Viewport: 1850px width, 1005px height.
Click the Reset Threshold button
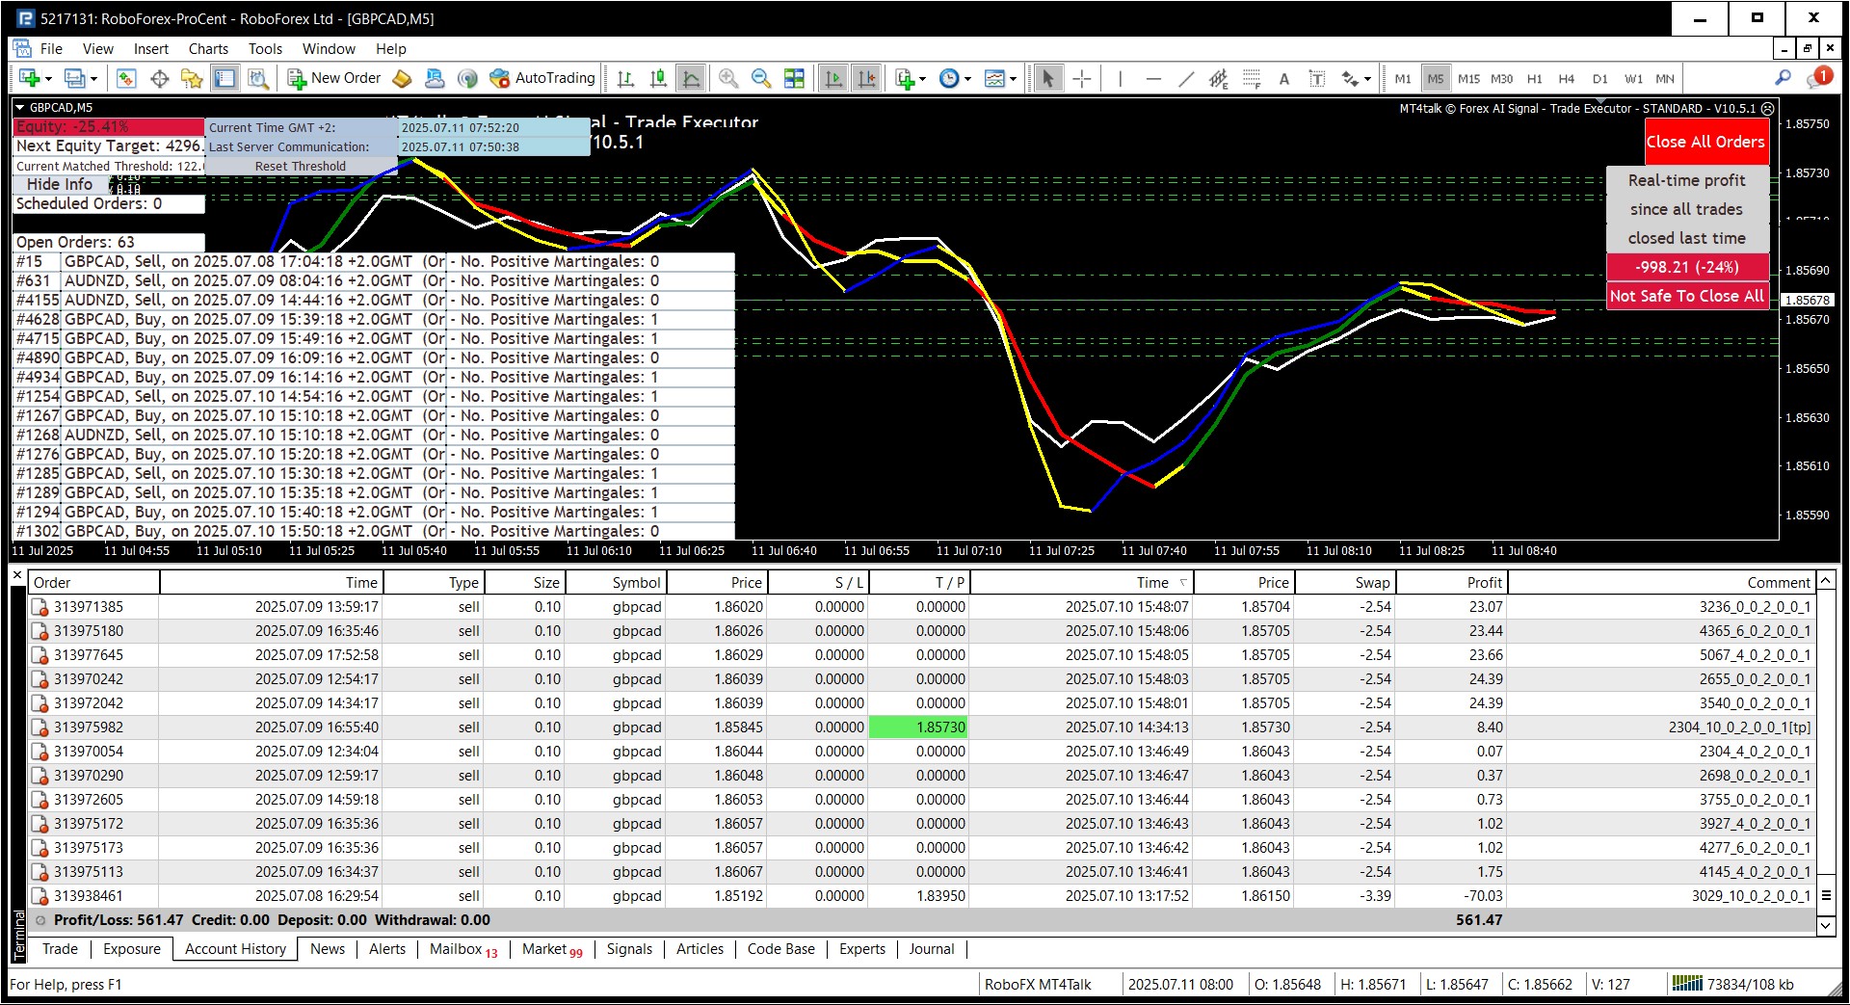pos(300,166)
